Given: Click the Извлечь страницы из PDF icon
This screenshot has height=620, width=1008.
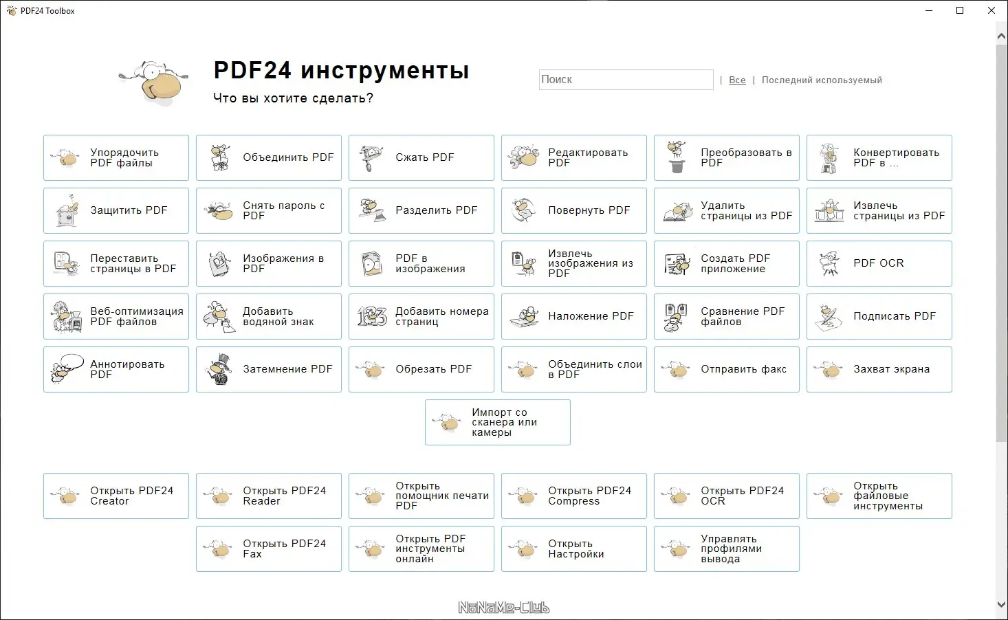Looking at the screenshot, I should coord(830,211).
